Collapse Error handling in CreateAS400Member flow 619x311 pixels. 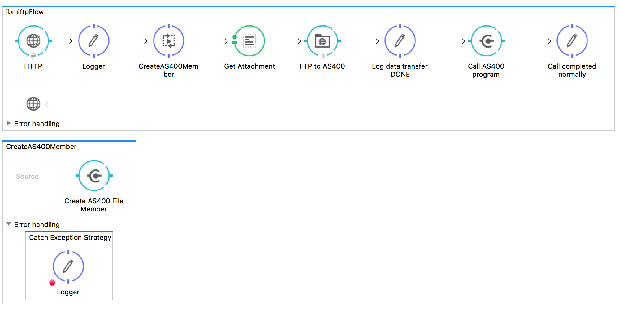point(9,224)
